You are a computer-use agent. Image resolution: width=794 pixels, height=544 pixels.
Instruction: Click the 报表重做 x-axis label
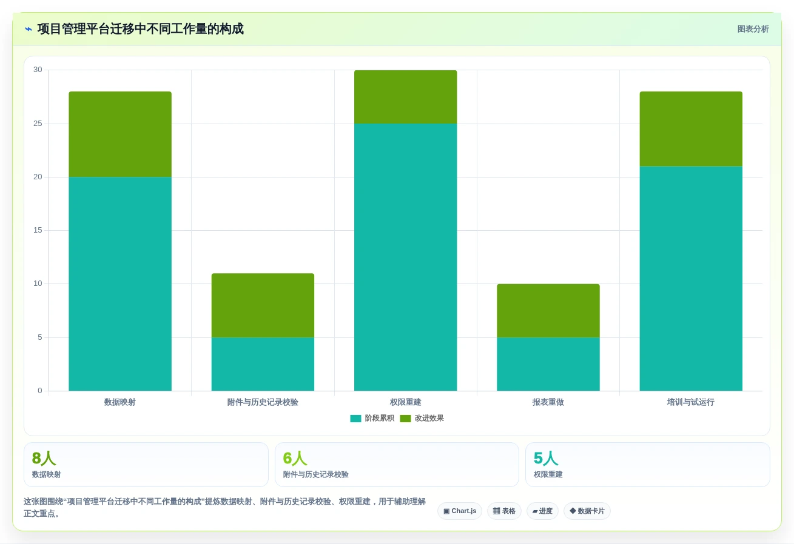548,402
